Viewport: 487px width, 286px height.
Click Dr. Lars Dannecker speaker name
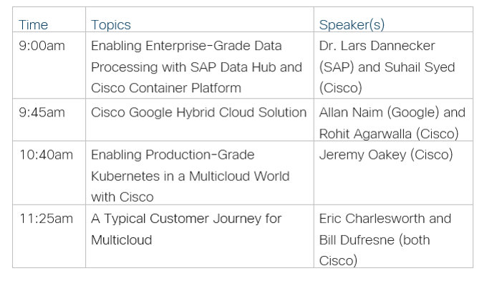click(377, 46)
